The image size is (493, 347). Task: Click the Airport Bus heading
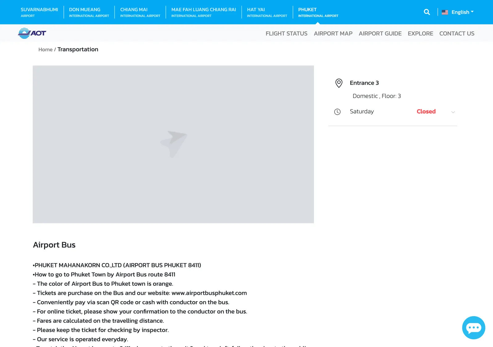coord(54,245)
